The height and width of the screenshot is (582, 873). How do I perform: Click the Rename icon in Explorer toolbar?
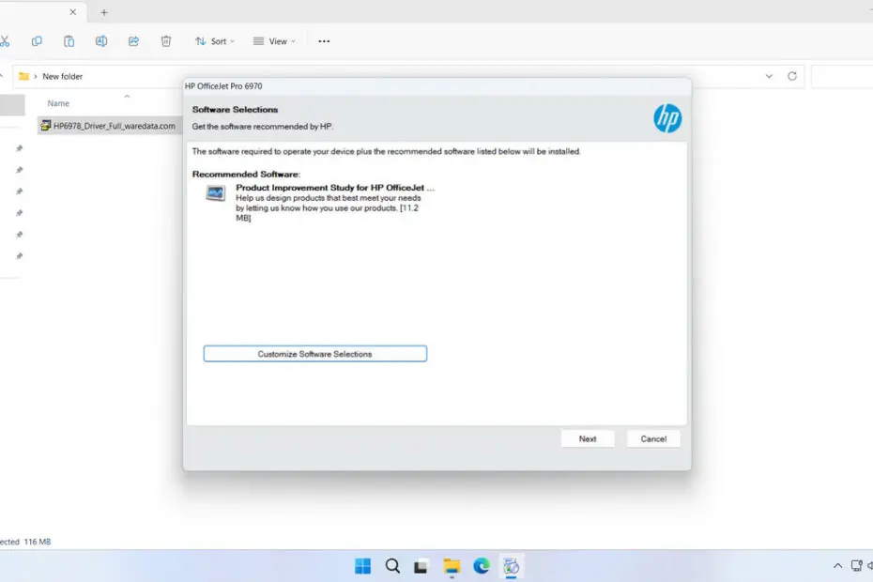(x=101, y=41)
